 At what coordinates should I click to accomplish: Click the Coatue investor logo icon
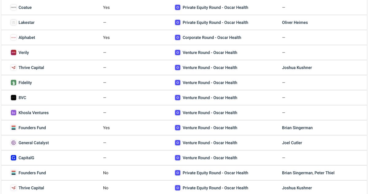click(x=13, y=7)
